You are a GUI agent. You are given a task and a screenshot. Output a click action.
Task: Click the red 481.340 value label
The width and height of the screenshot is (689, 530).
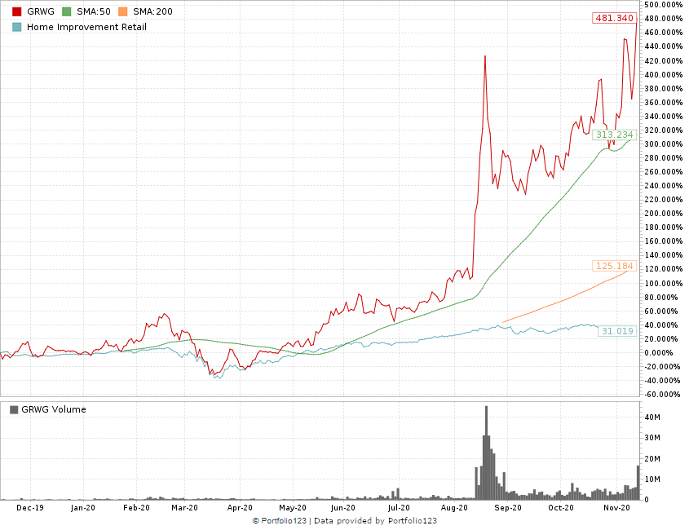[x=614, y=18]
